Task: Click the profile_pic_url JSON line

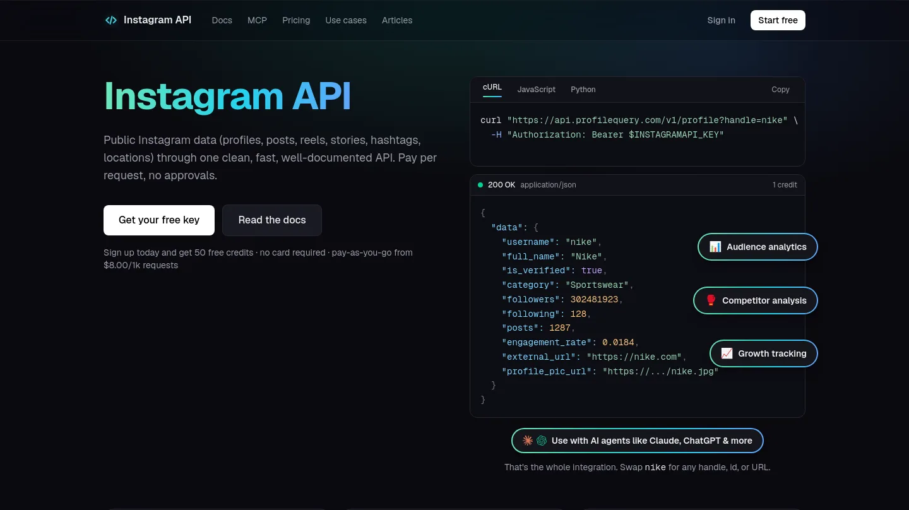Action: pos(610,371)
